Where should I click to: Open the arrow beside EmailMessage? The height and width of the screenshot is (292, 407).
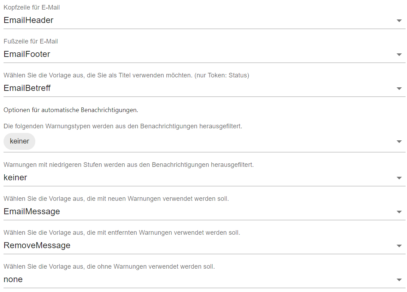point(399,212)
